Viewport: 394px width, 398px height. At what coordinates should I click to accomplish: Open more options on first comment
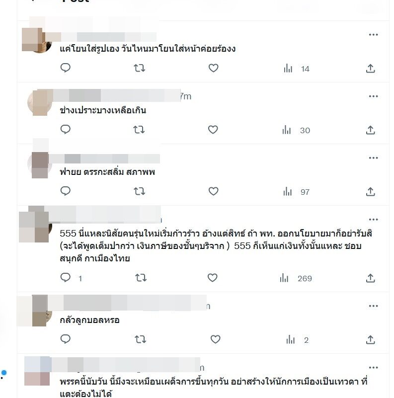coord(373,34)
